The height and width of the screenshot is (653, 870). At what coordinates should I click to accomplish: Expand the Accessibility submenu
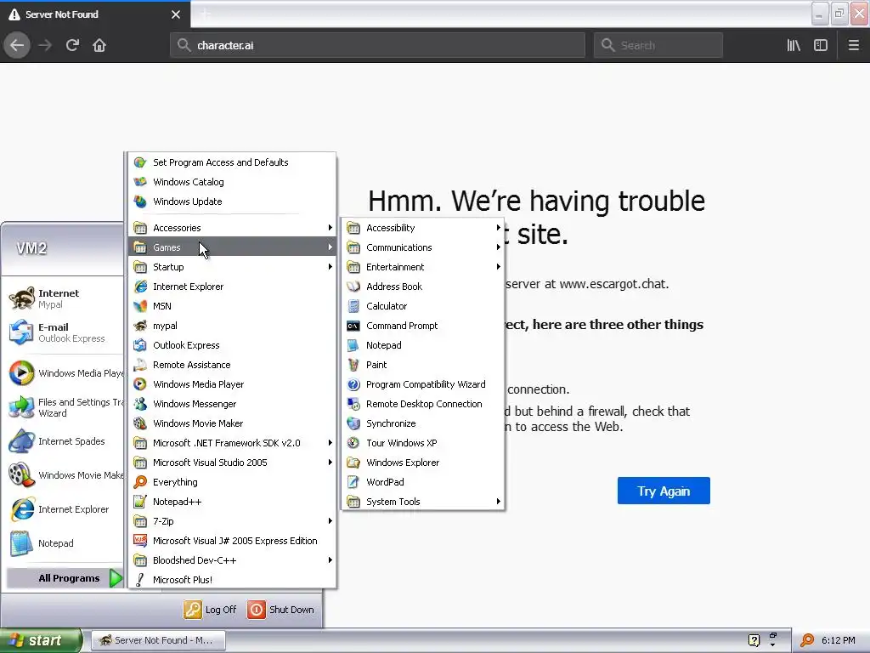[423, 228]
